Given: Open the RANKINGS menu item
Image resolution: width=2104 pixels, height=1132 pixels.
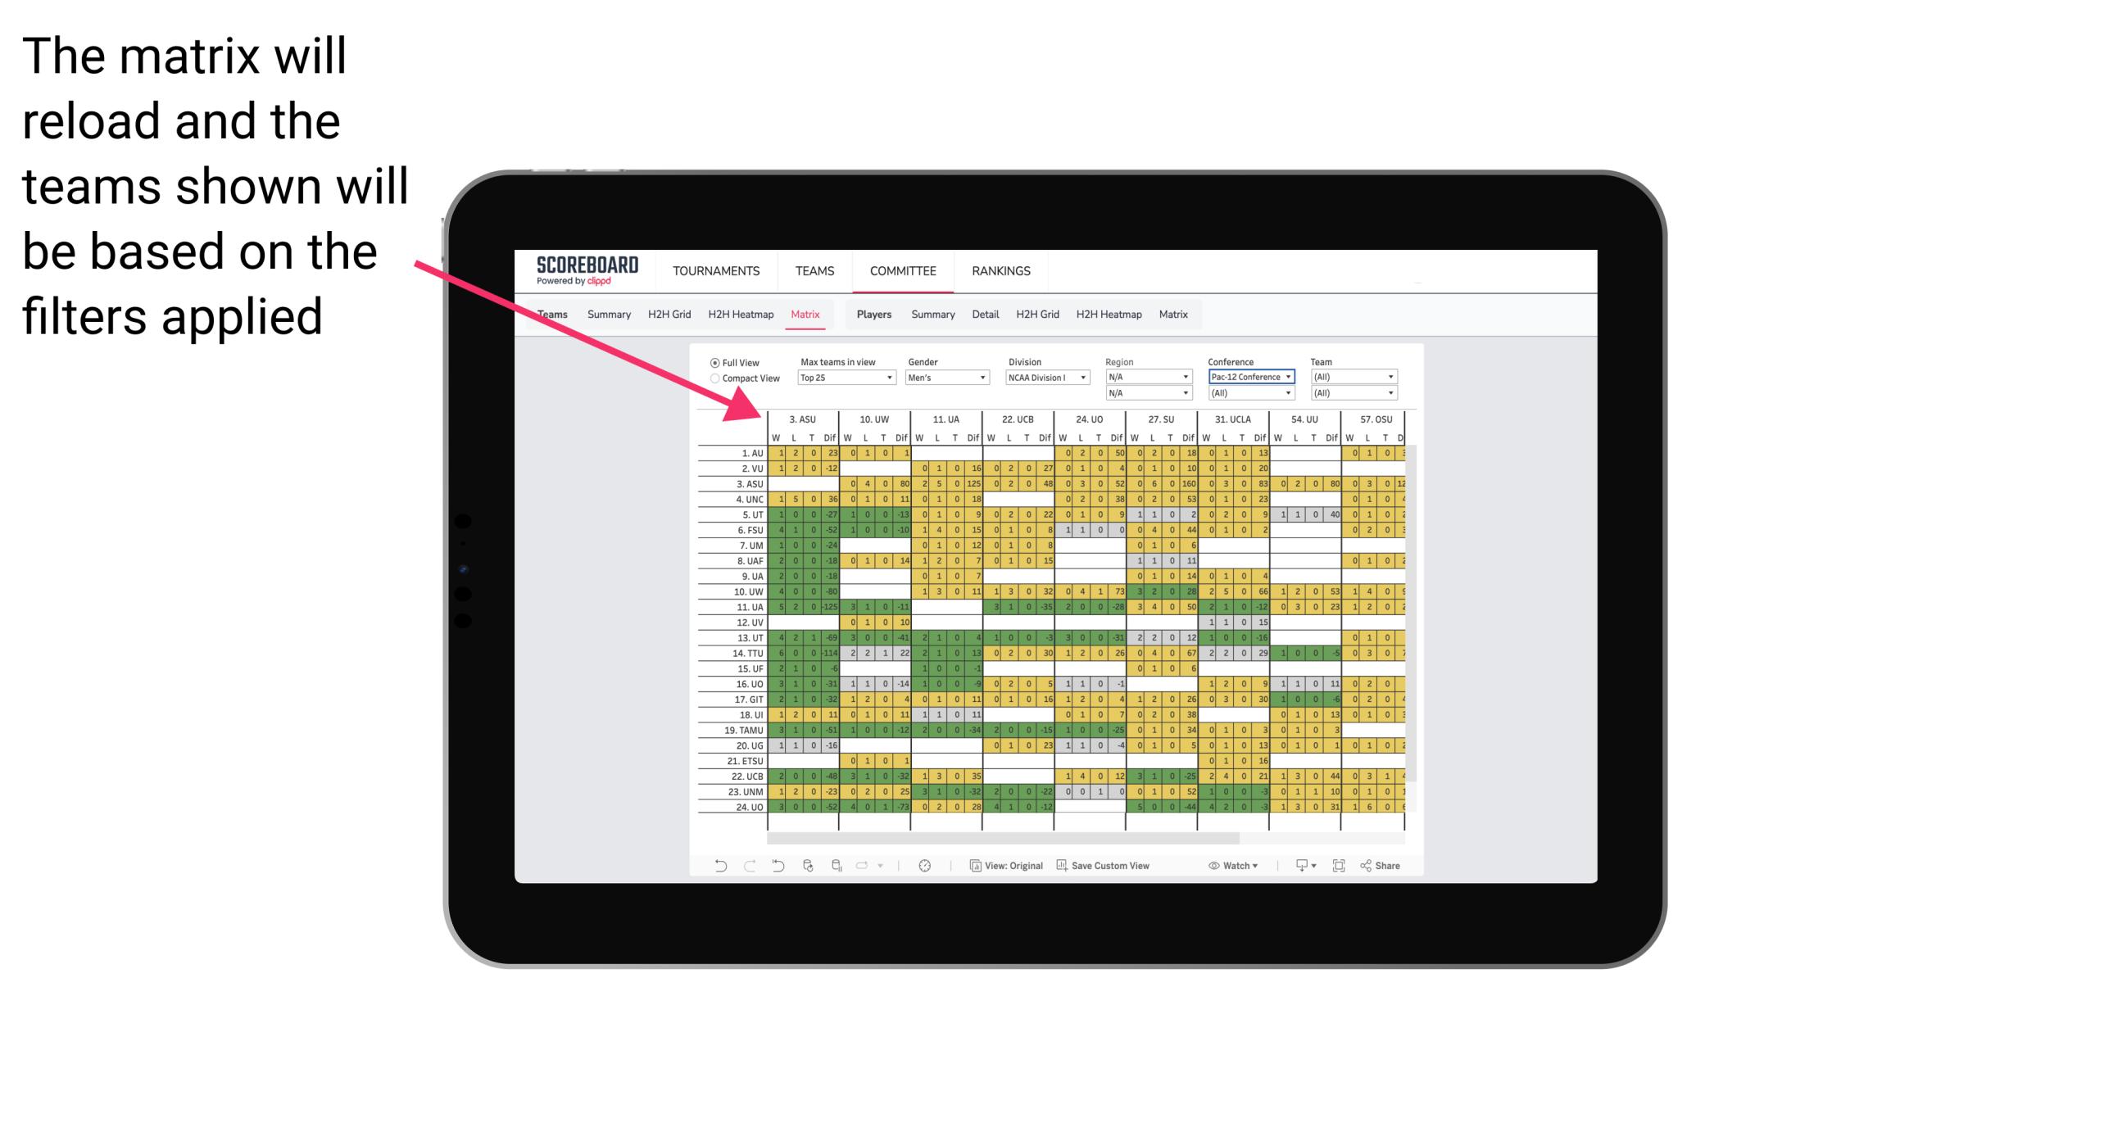Looking at the screenshot, I should point(1001,270).
